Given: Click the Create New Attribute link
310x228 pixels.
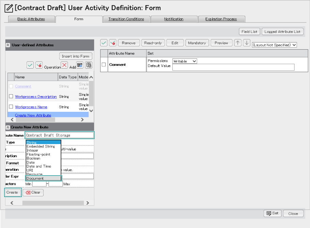Looking at the screenshot, I should tap(33, 115).
